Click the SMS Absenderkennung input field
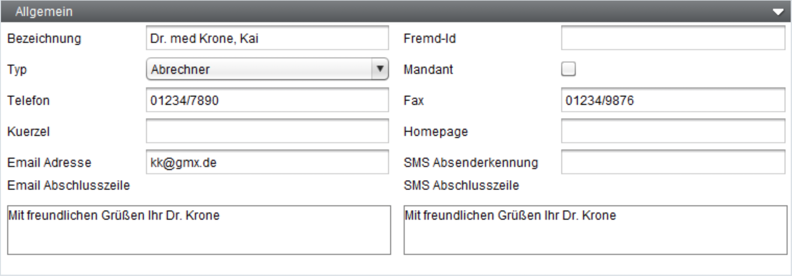Screen dimensions: 792x276 tap(673, 162)
